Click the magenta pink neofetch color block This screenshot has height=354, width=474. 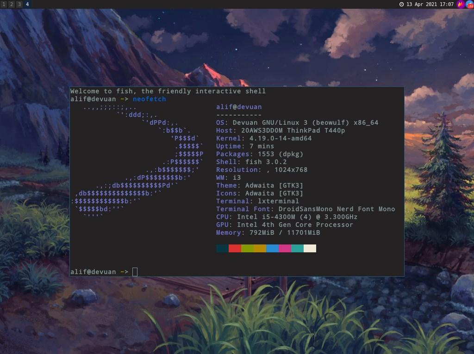[285, 248]
